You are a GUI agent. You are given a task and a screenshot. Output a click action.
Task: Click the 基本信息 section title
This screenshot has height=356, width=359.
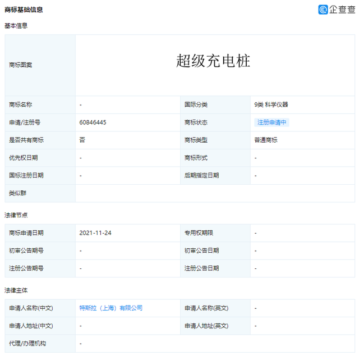16,26
